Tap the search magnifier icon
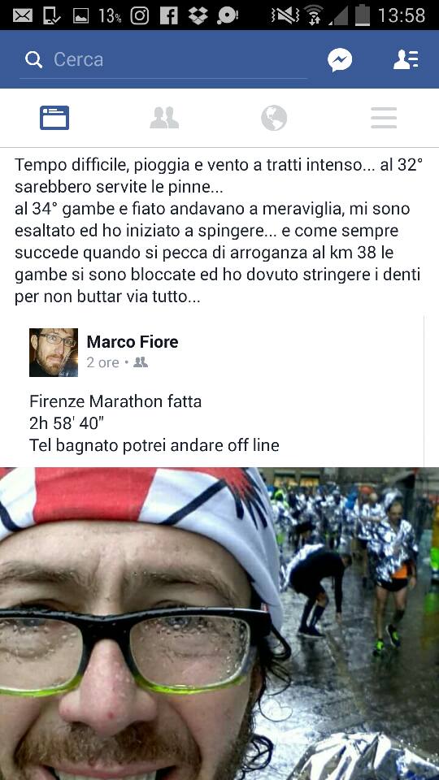Screen dimensions: 439x780 tap(34, 60)
